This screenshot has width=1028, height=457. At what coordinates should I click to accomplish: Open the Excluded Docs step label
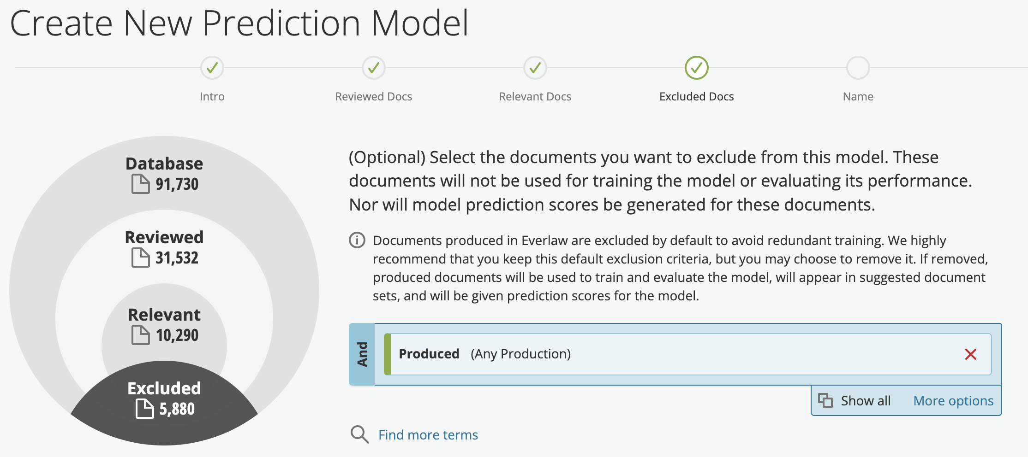point(697,97)
